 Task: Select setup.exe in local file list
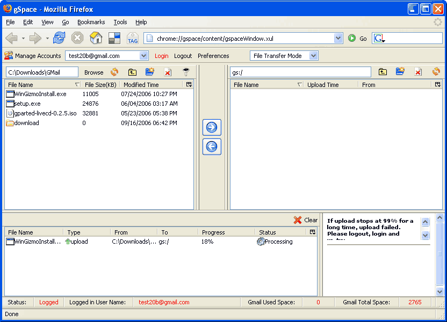tap(99, 104)
